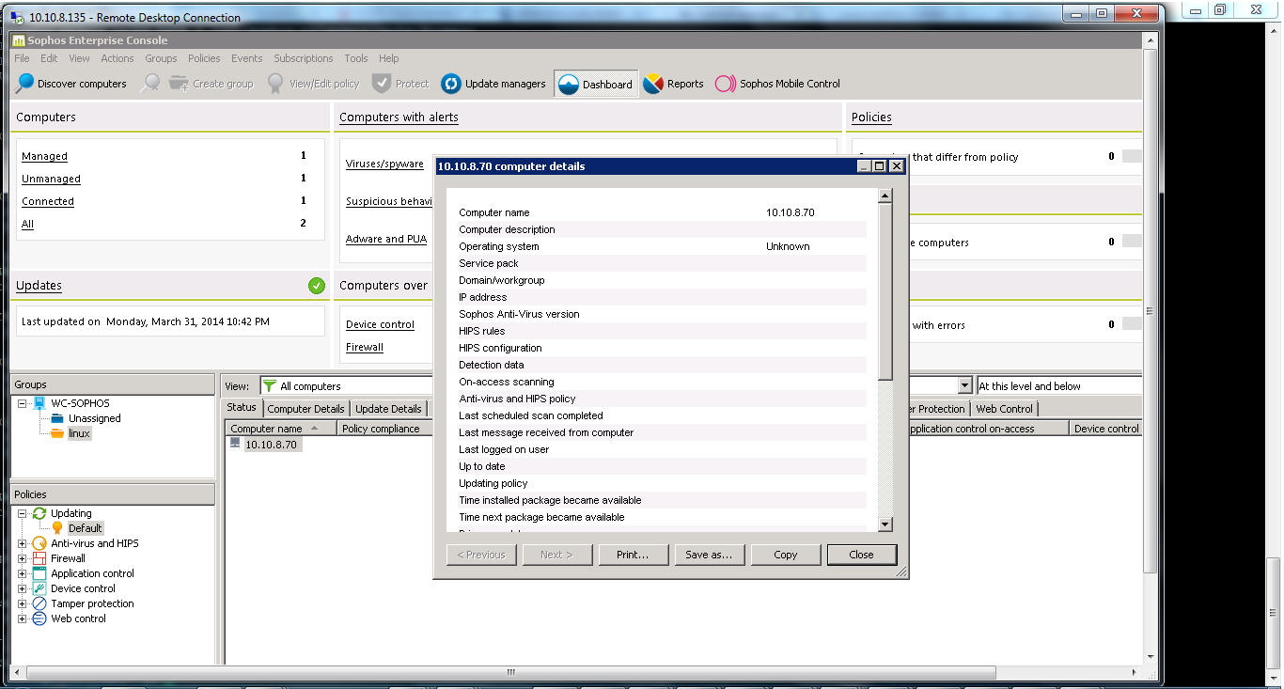Viewport: 1284px width, 689px height.
Task: Click the Sophos Enterprise Console title icon
Action: [x=19, y=40]
